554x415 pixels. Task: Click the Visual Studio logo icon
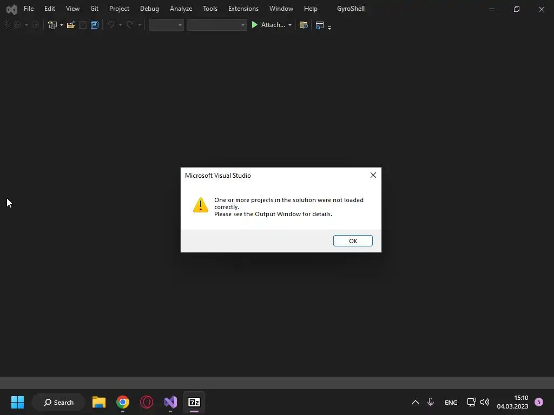[12, 9]
